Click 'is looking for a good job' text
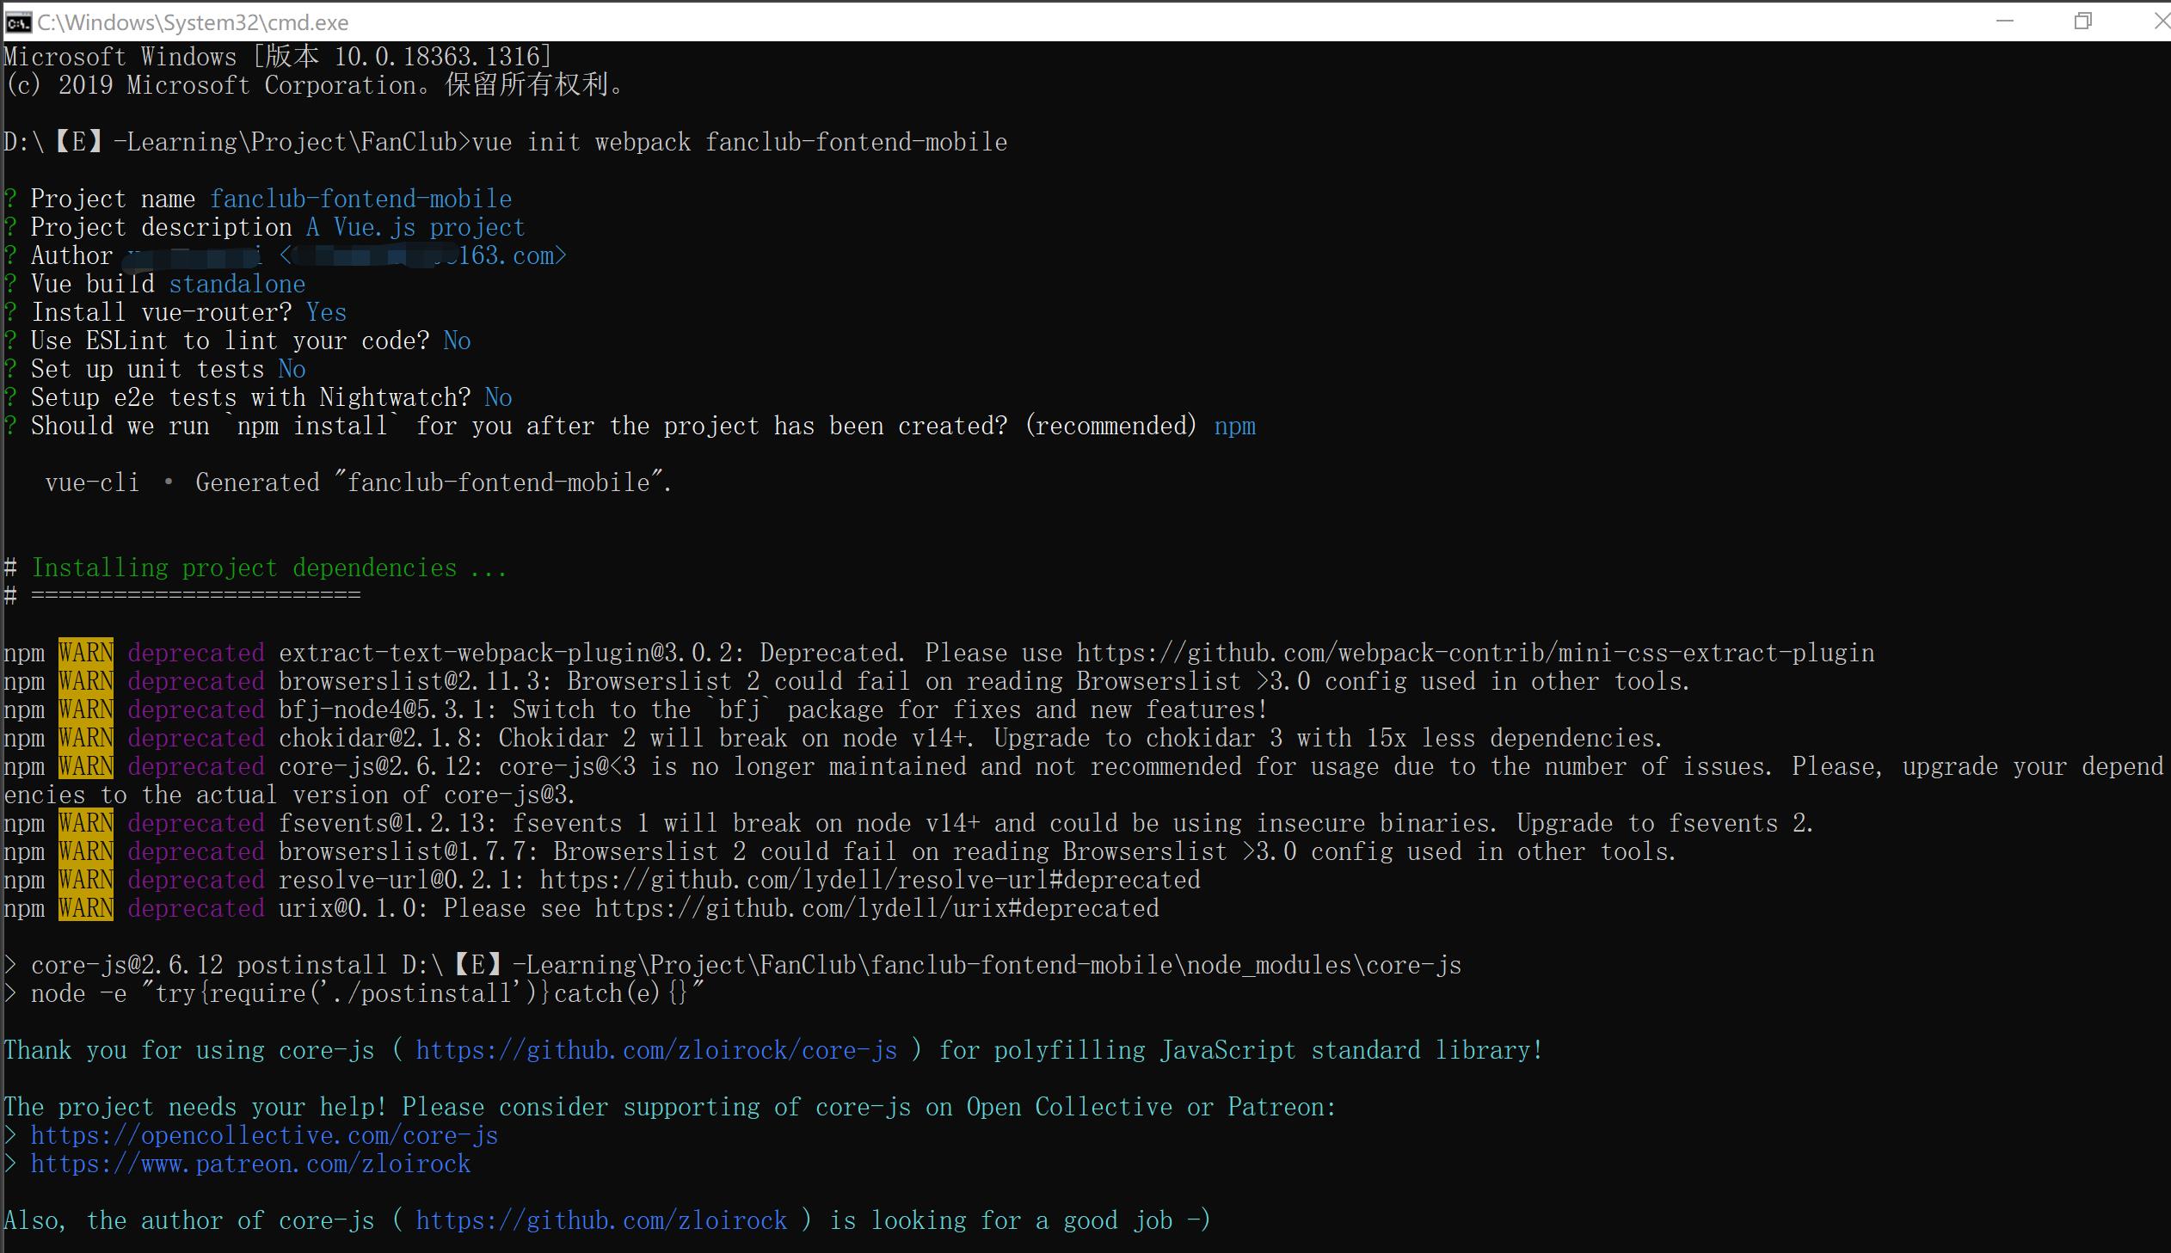This screenshot has width=2171, height=1253. coord(1000,1221)
